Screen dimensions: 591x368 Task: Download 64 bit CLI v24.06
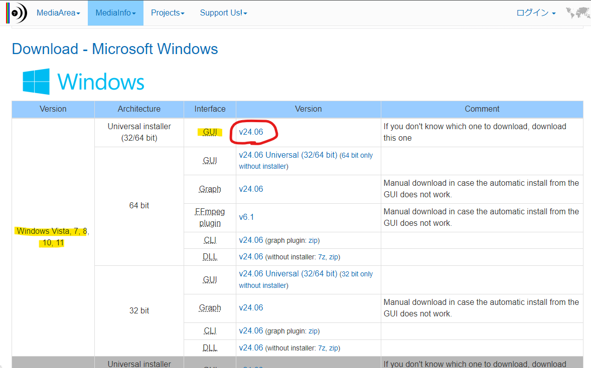[251, 240]
